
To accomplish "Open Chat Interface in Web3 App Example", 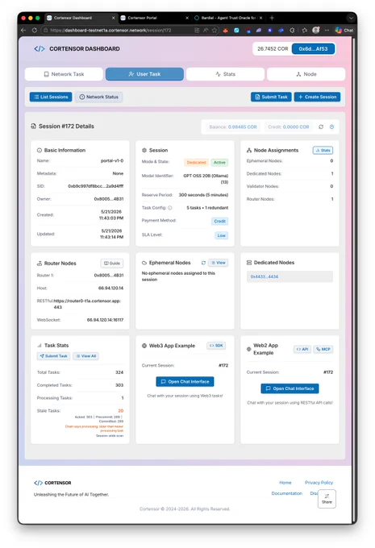I will coord(185,382).
